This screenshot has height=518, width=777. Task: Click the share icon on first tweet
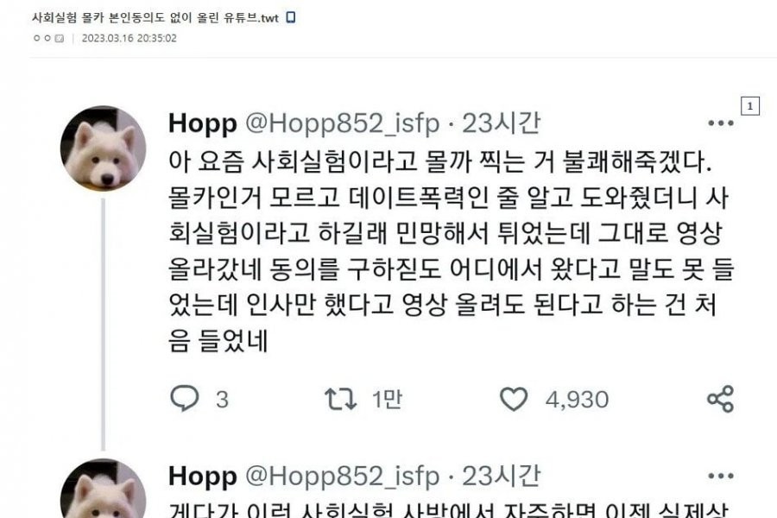pyautogui.click(x=721, y=399)
